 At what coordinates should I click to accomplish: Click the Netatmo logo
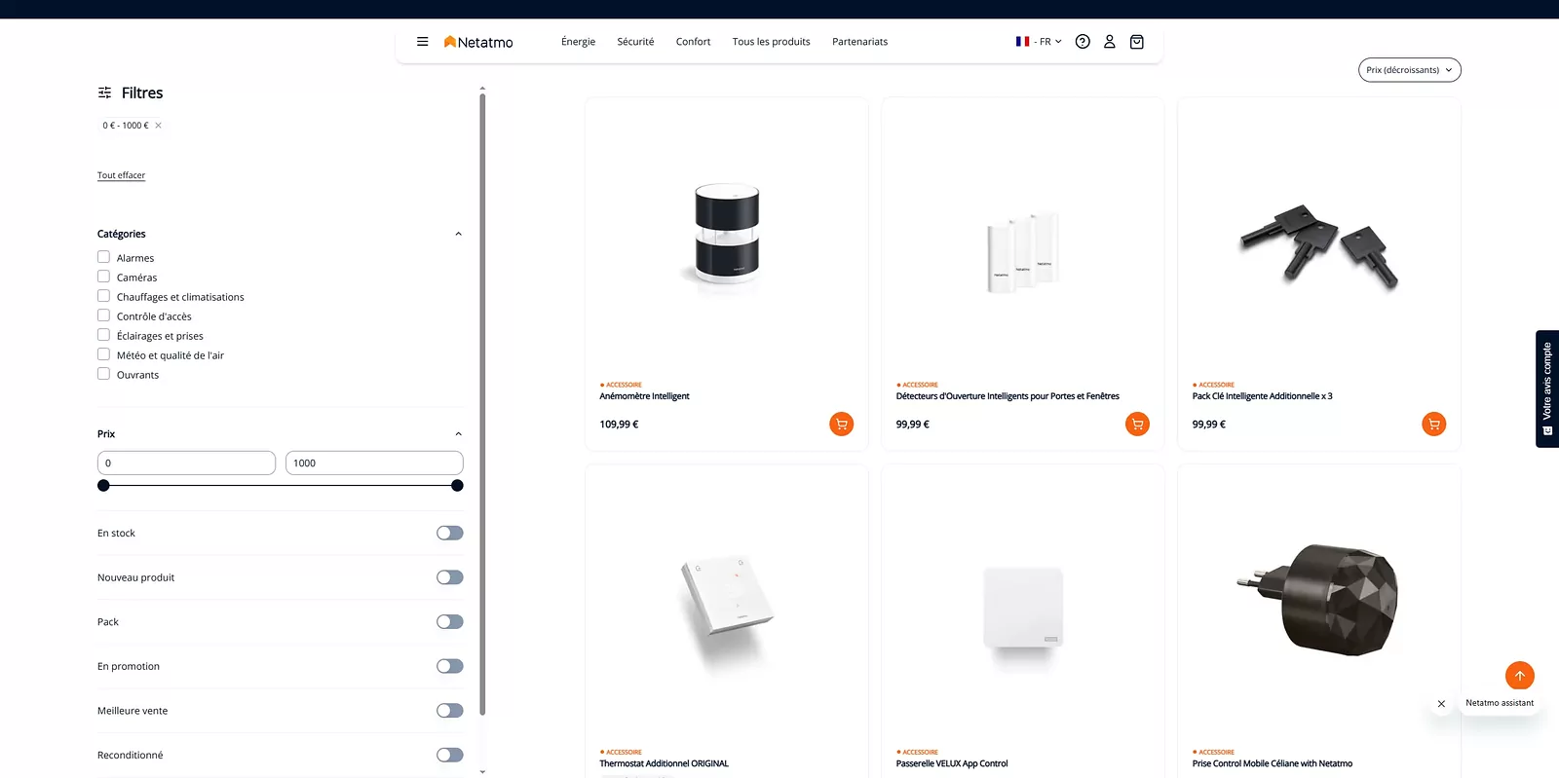(x=478, y=42)
